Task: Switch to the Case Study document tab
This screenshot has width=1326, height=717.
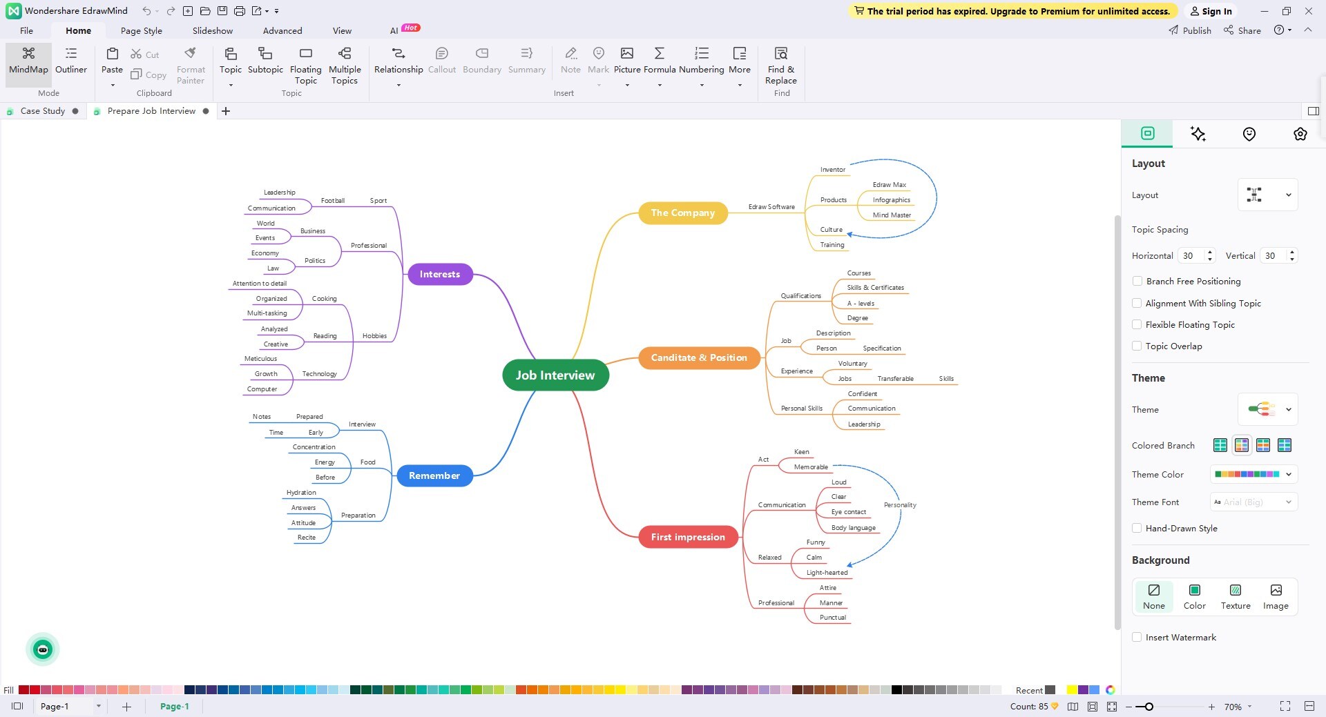Action: pos(43,111)
